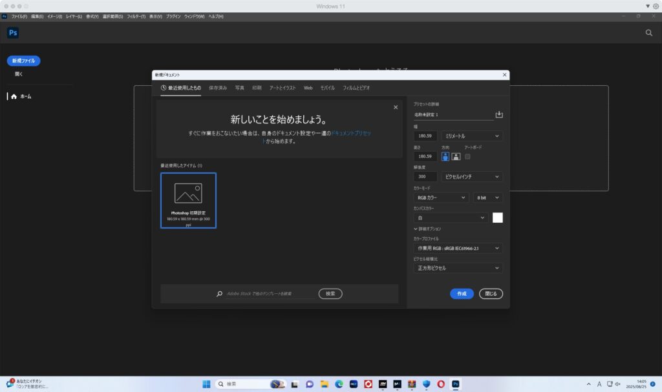Click the Adobe Stock search magnifier icon
This screenshot has height=392, width=662.
(220, 294)
